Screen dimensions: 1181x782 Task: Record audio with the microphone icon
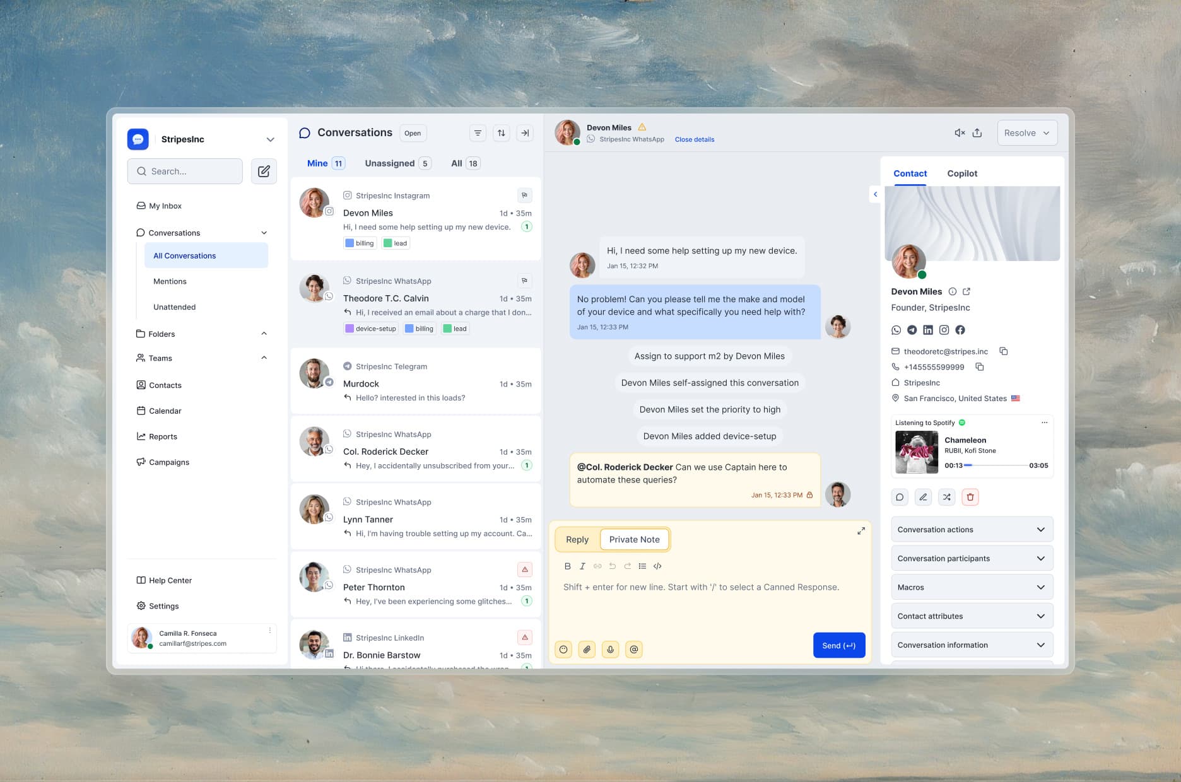coord(610,649)
